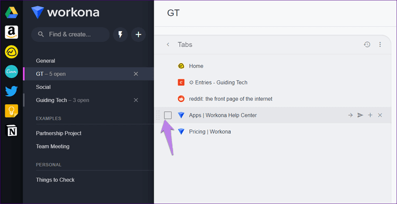The width and height of the screenshot is (397, 204).
Task: Click the lightning bolt quick action button
Action: [120, 35]
